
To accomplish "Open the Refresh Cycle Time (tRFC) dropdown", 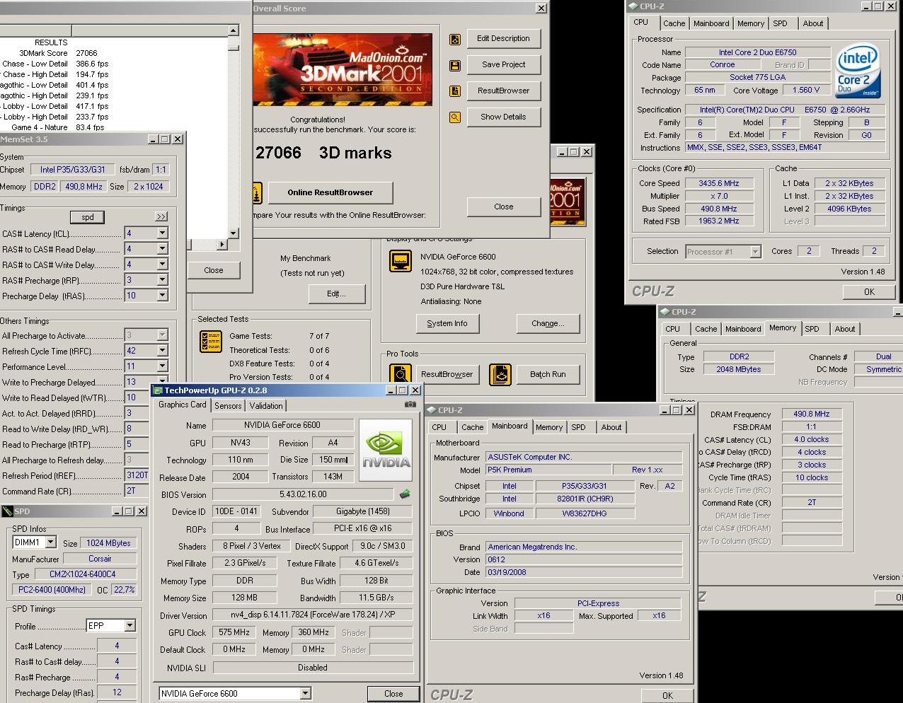I will point(162,351).
